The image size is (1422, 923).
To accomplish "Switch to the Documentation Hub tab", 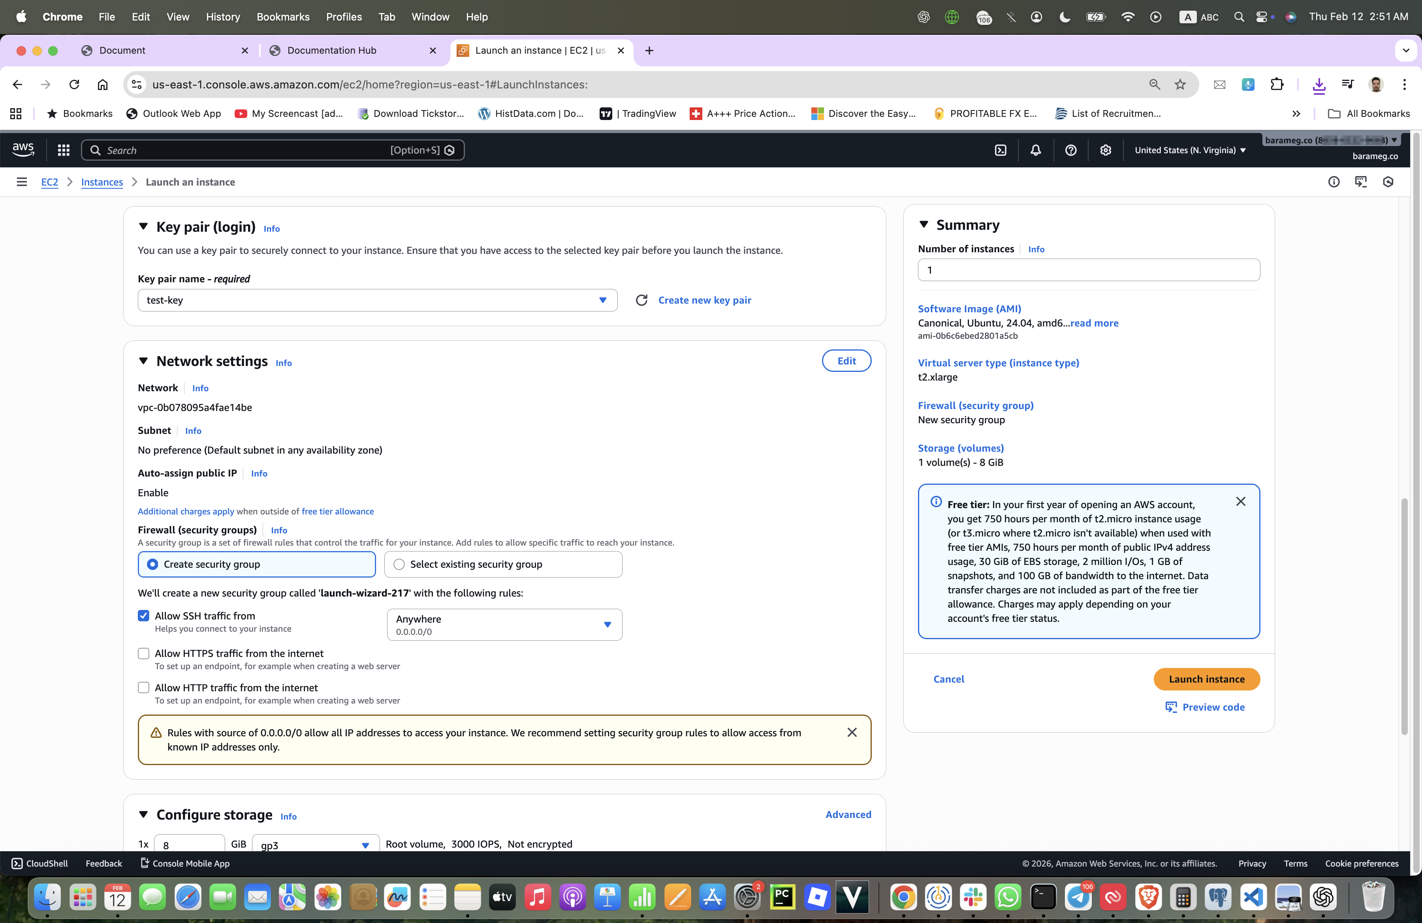I will pyautogui.click(x=331, y=50).
